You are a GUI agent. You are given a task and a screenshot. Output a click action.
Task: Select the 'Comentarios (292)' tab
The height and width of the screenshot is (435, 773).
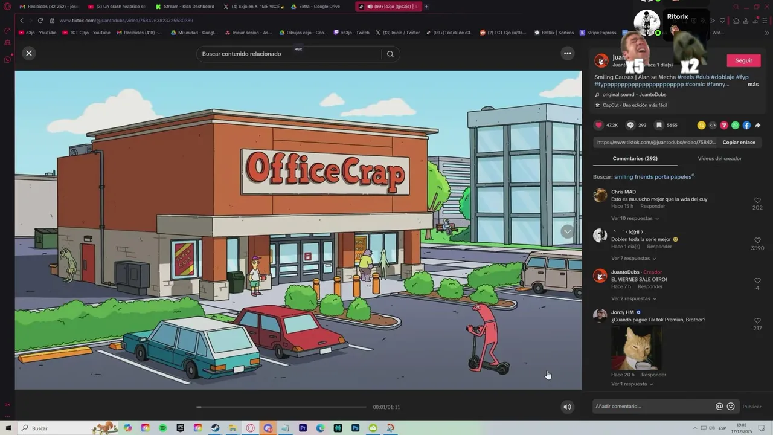coord(635,158)
